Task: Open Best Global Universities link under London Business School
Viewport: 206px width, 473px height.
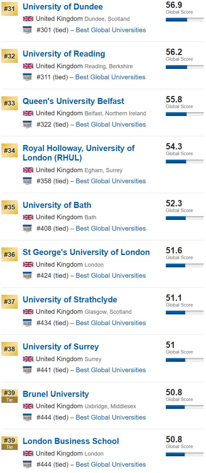Action: point(111,464)
